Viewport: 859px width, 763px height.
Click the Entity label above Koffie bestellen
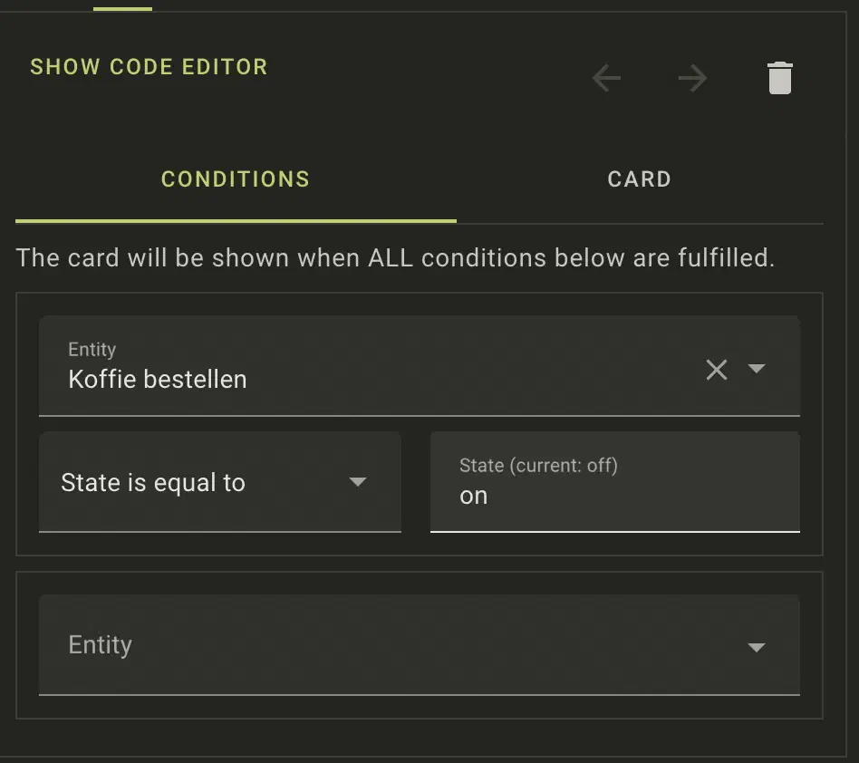[92, 350]
